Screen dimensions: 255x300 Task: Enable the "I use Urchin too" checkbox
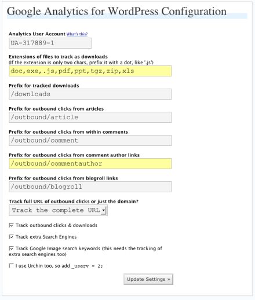(11, 266)
